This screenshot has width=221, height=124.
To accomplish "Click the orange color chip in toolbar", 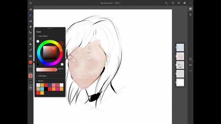I will (30, 62).
